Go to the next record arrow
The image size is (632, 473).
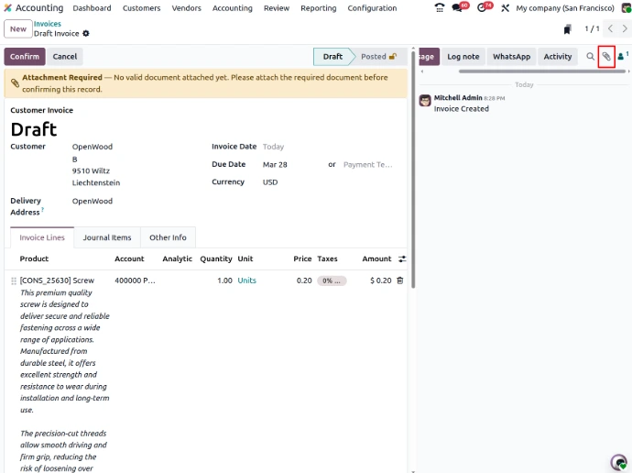pos(623,29)
